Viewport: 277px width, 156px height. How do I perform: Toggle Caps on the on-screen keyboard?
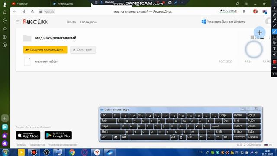click(111, 126)
